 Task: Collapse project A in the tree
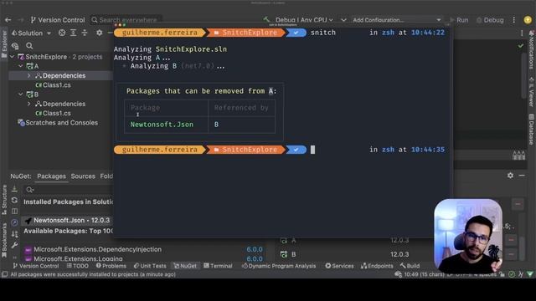click(x=20, y=66)
